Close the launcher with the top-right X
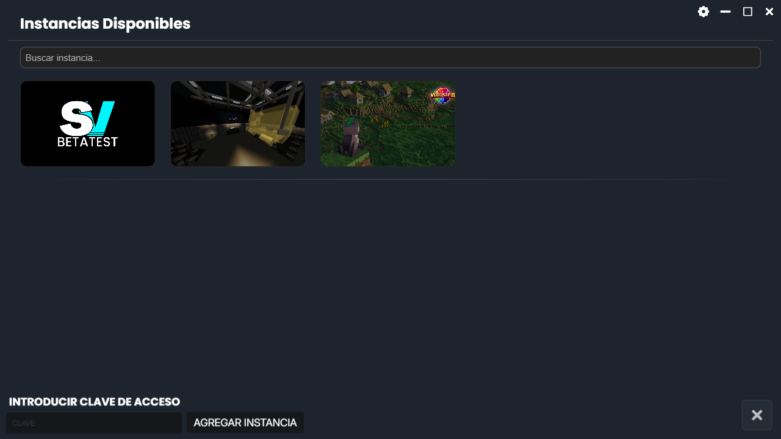Viewport: 781px width, 439px height. coord(769,12)
